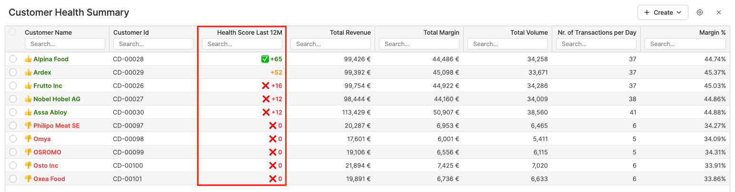735x192 pixels.
Task: Click the Margin % search filter field
Action: tap(685, 44)
